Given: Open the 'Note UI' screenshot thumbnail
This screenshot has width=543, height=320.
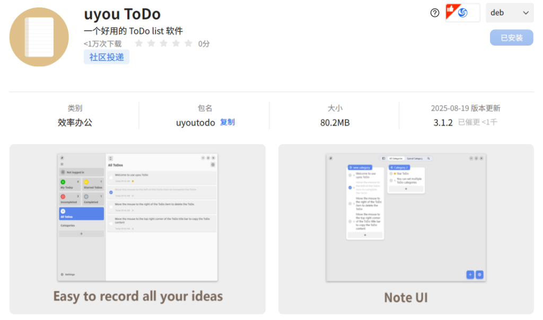Looking at the screenshot, I should click(406, 229).
